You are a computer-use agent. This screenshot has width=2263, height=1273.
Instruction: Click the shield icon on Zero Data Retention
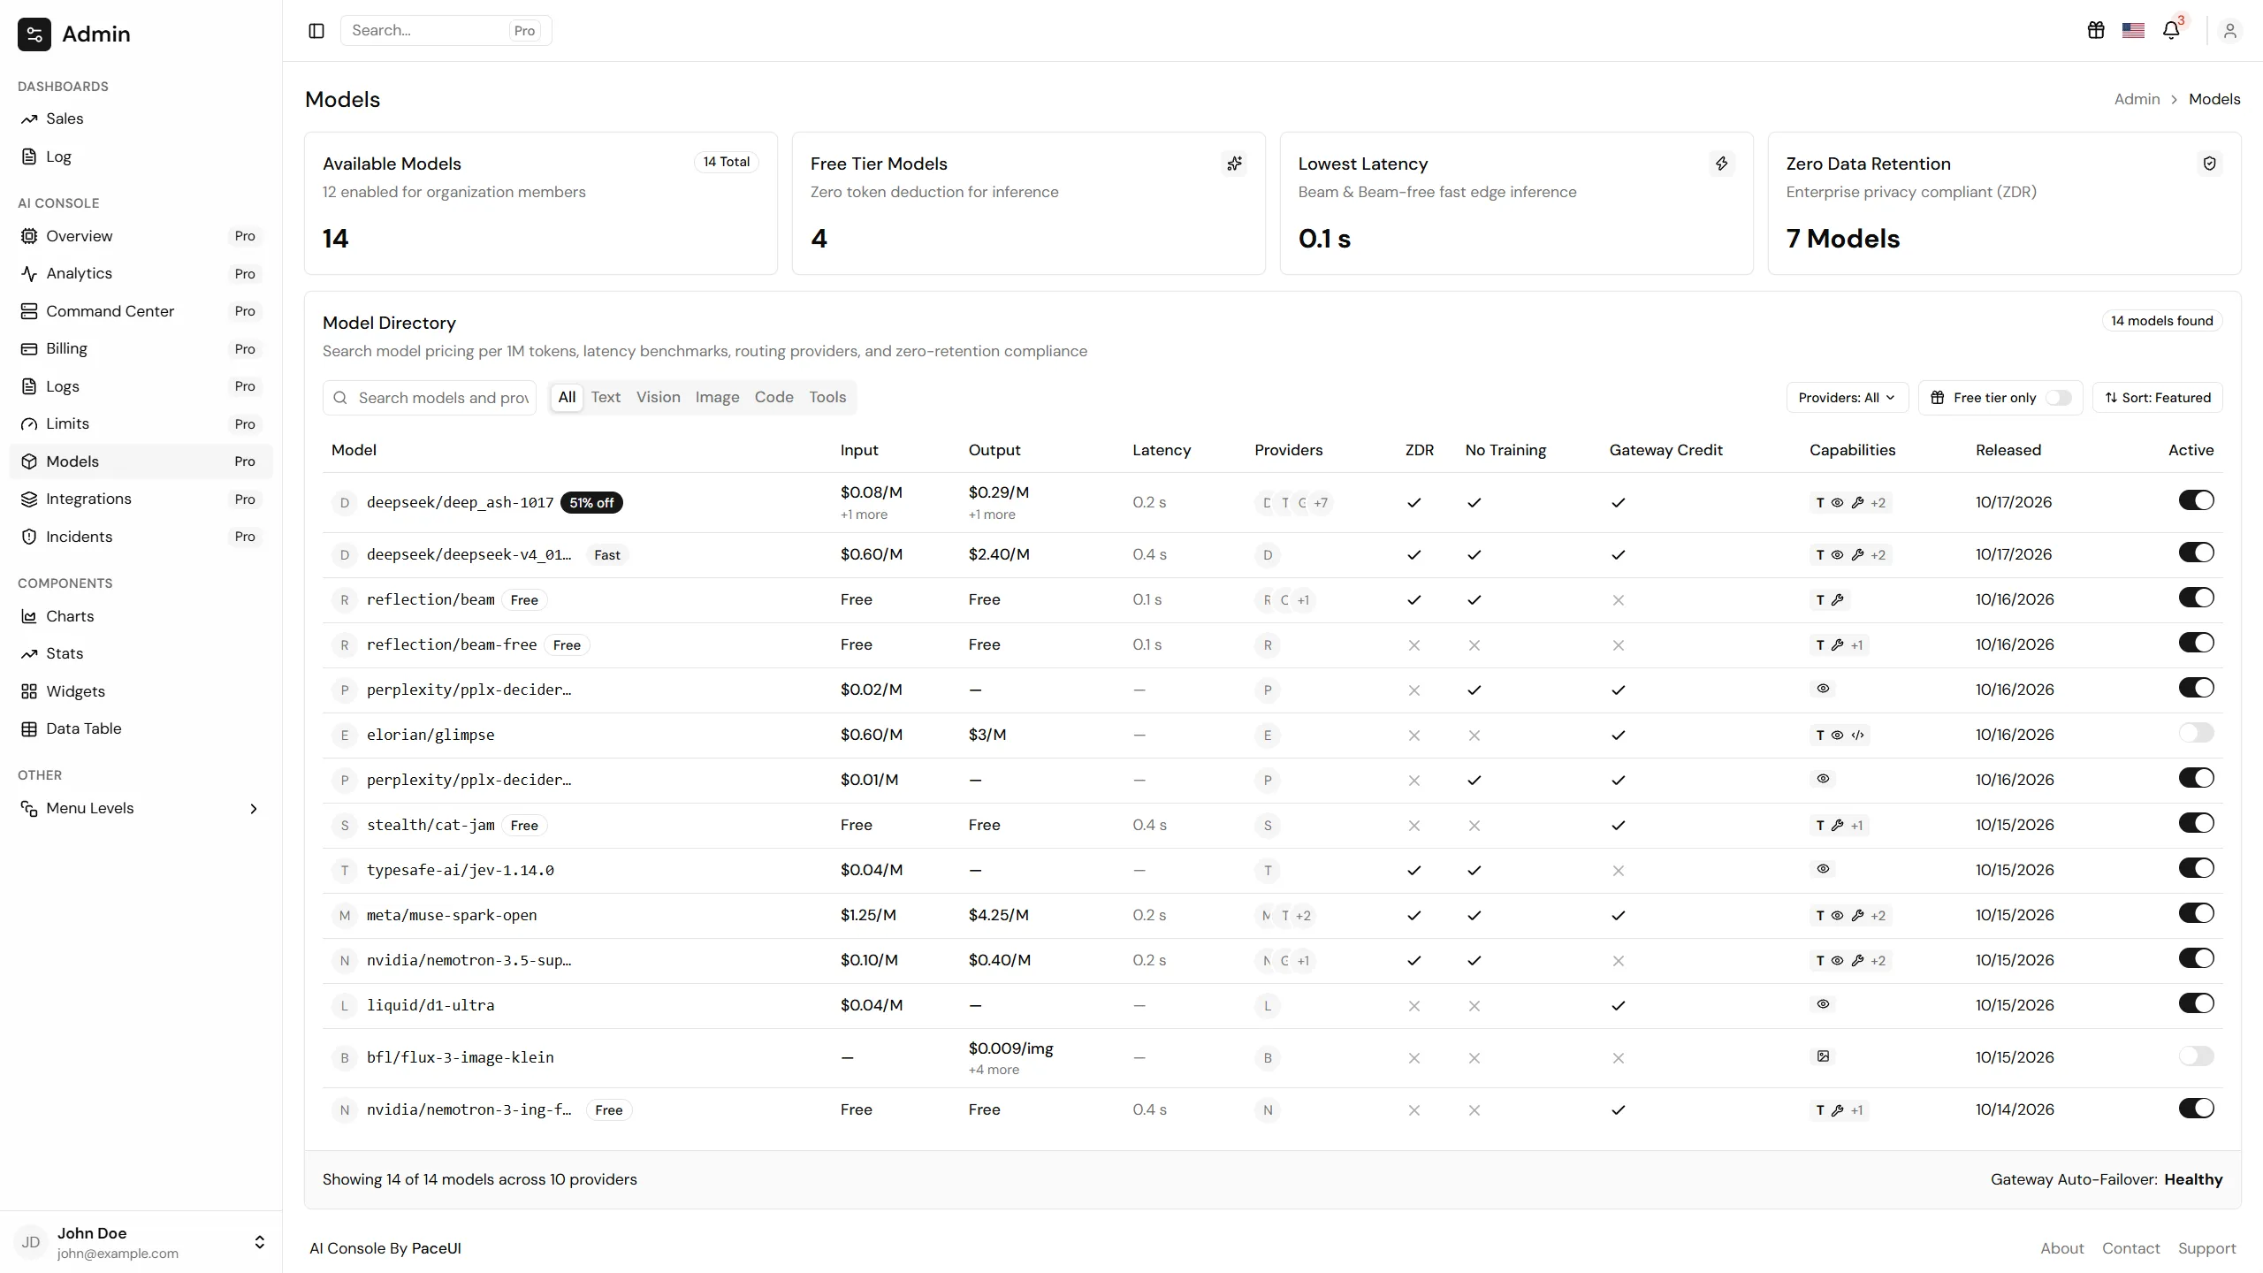pos(2210,164)
